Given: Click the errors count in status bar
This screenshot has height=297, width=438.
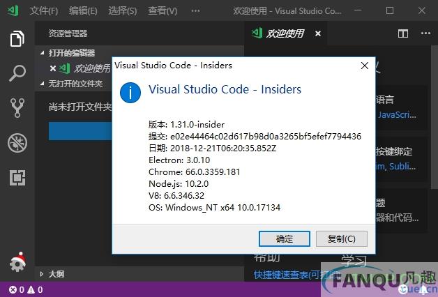Looking at the screenshot, I should point(17,290).
